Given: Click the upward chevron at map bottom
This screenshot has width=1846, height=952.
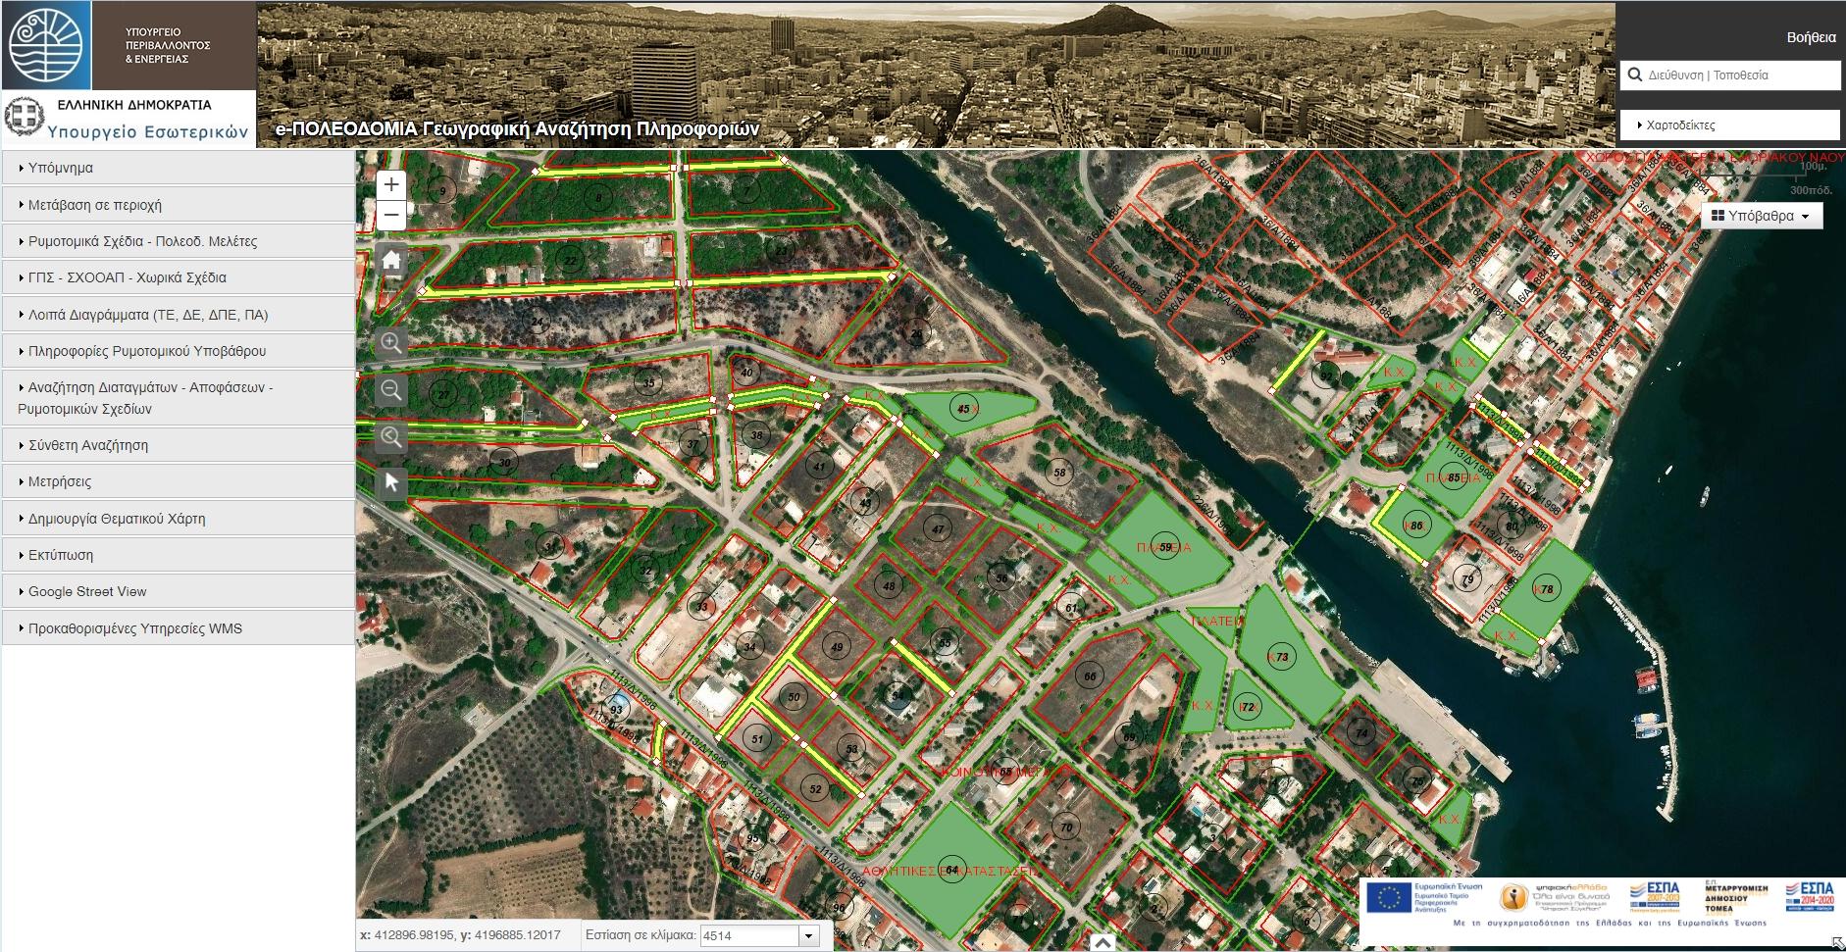Looking at the screenshot, I should pos(1102,943).
